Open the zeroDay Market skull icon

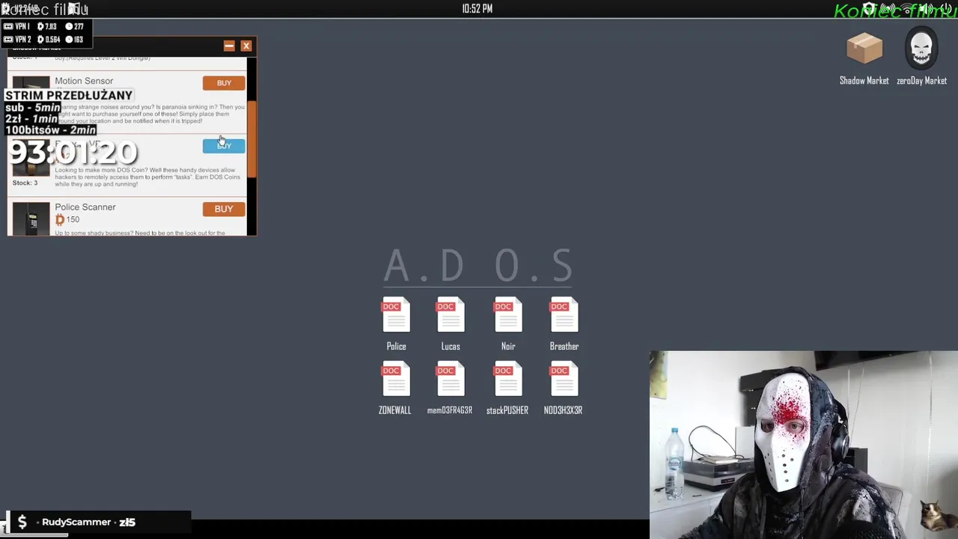[x=921, y=49]
